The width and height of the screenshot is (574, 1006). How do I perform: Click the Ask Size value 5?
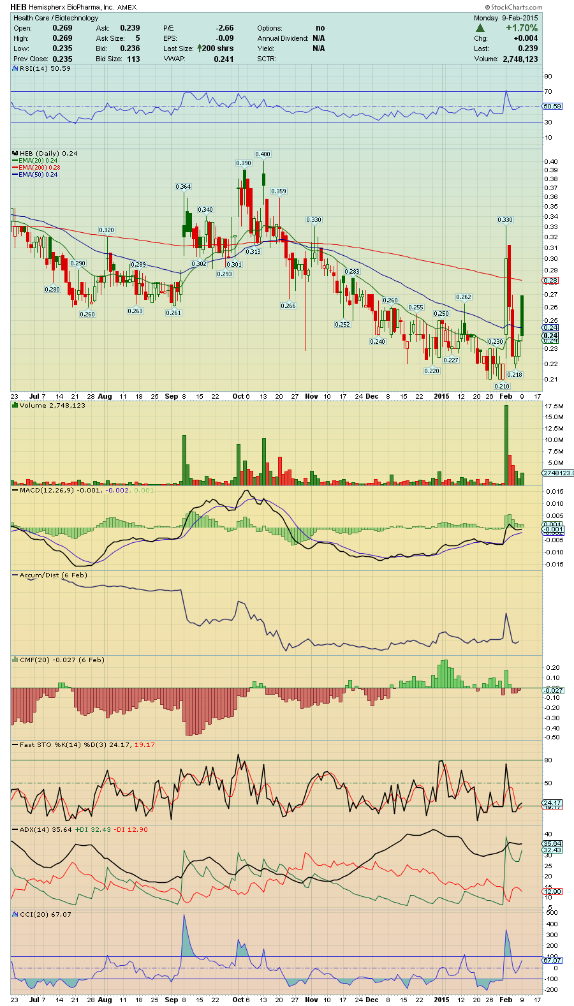[x=137, y=38]
